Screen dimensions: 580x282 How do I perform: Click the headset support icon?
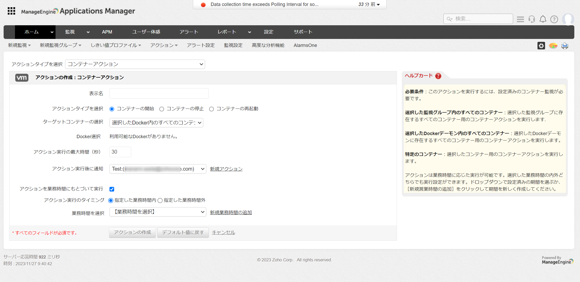point(531,19)
